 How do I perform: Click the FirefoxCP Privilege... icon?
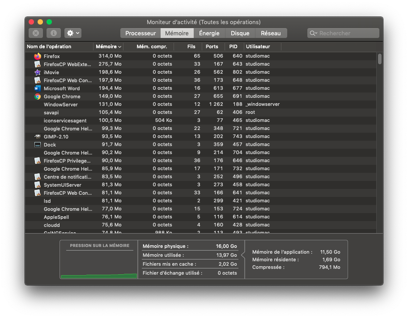pyautogui.click(x=38, y=161)
